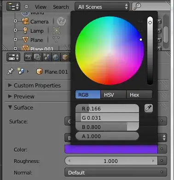This screenshot has height=180, width=174.
Task: Click the Lamp bulb icon in outliner
Action: [25, 30]
